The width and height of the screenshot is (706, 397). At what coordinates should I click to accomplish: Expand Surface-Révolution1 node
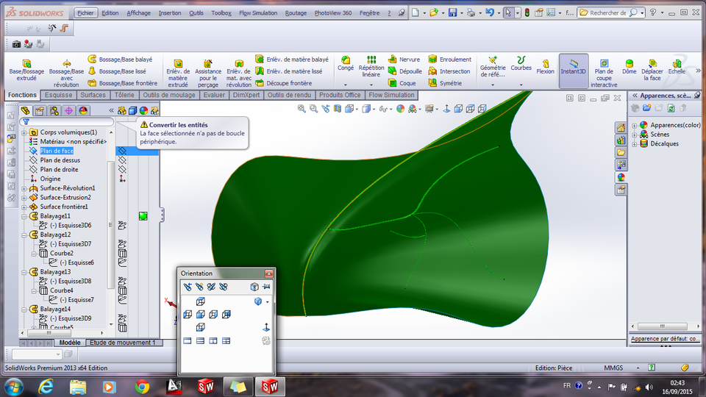pyautogui.click(x=24, y=188)
